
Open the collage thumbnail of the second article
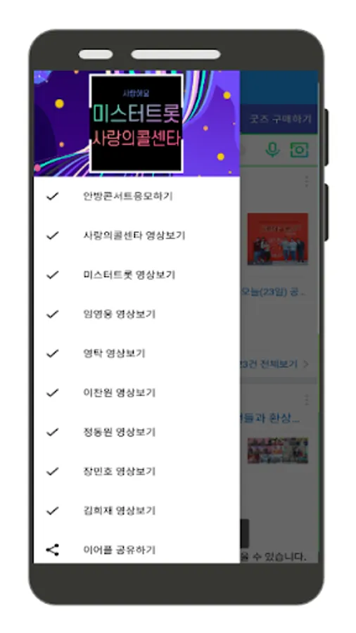tap(278, 450)
